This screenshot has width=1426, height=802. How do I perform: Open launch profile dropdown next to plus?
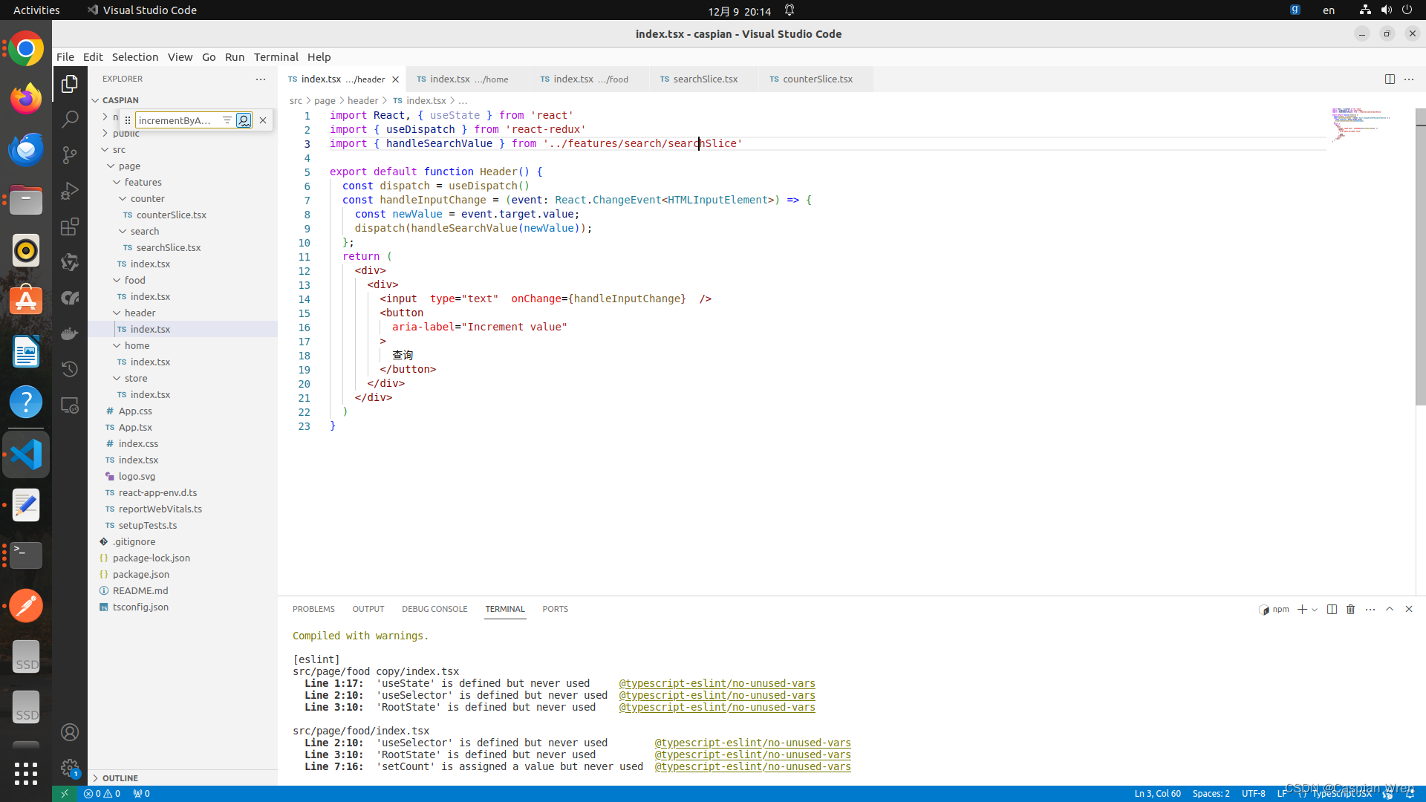(x=1315, y=610)
